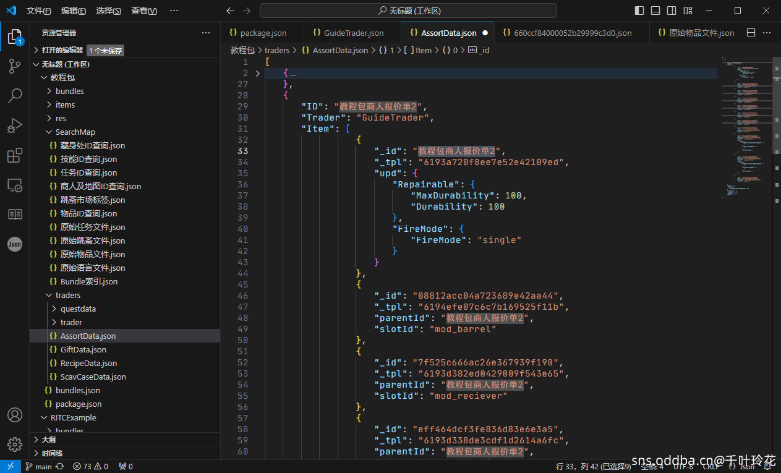781x473 pixels.
Task: Toggle the bottom panel visibility
Action: [655, 11]
